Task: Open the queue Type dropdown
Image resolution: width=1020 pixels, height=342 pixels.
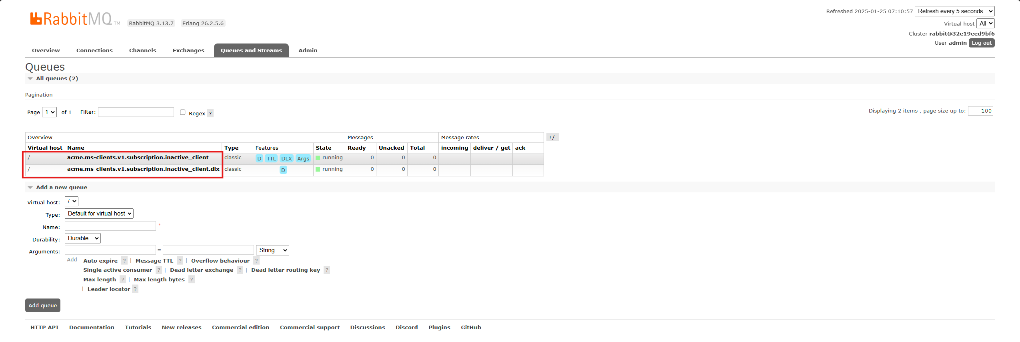Action: (x=99, y=214)
